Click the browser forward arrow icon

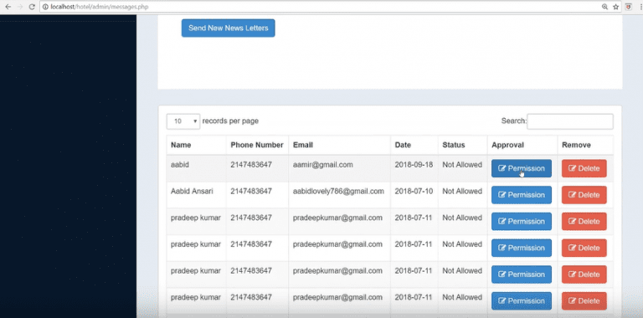[x=20, y=7]
